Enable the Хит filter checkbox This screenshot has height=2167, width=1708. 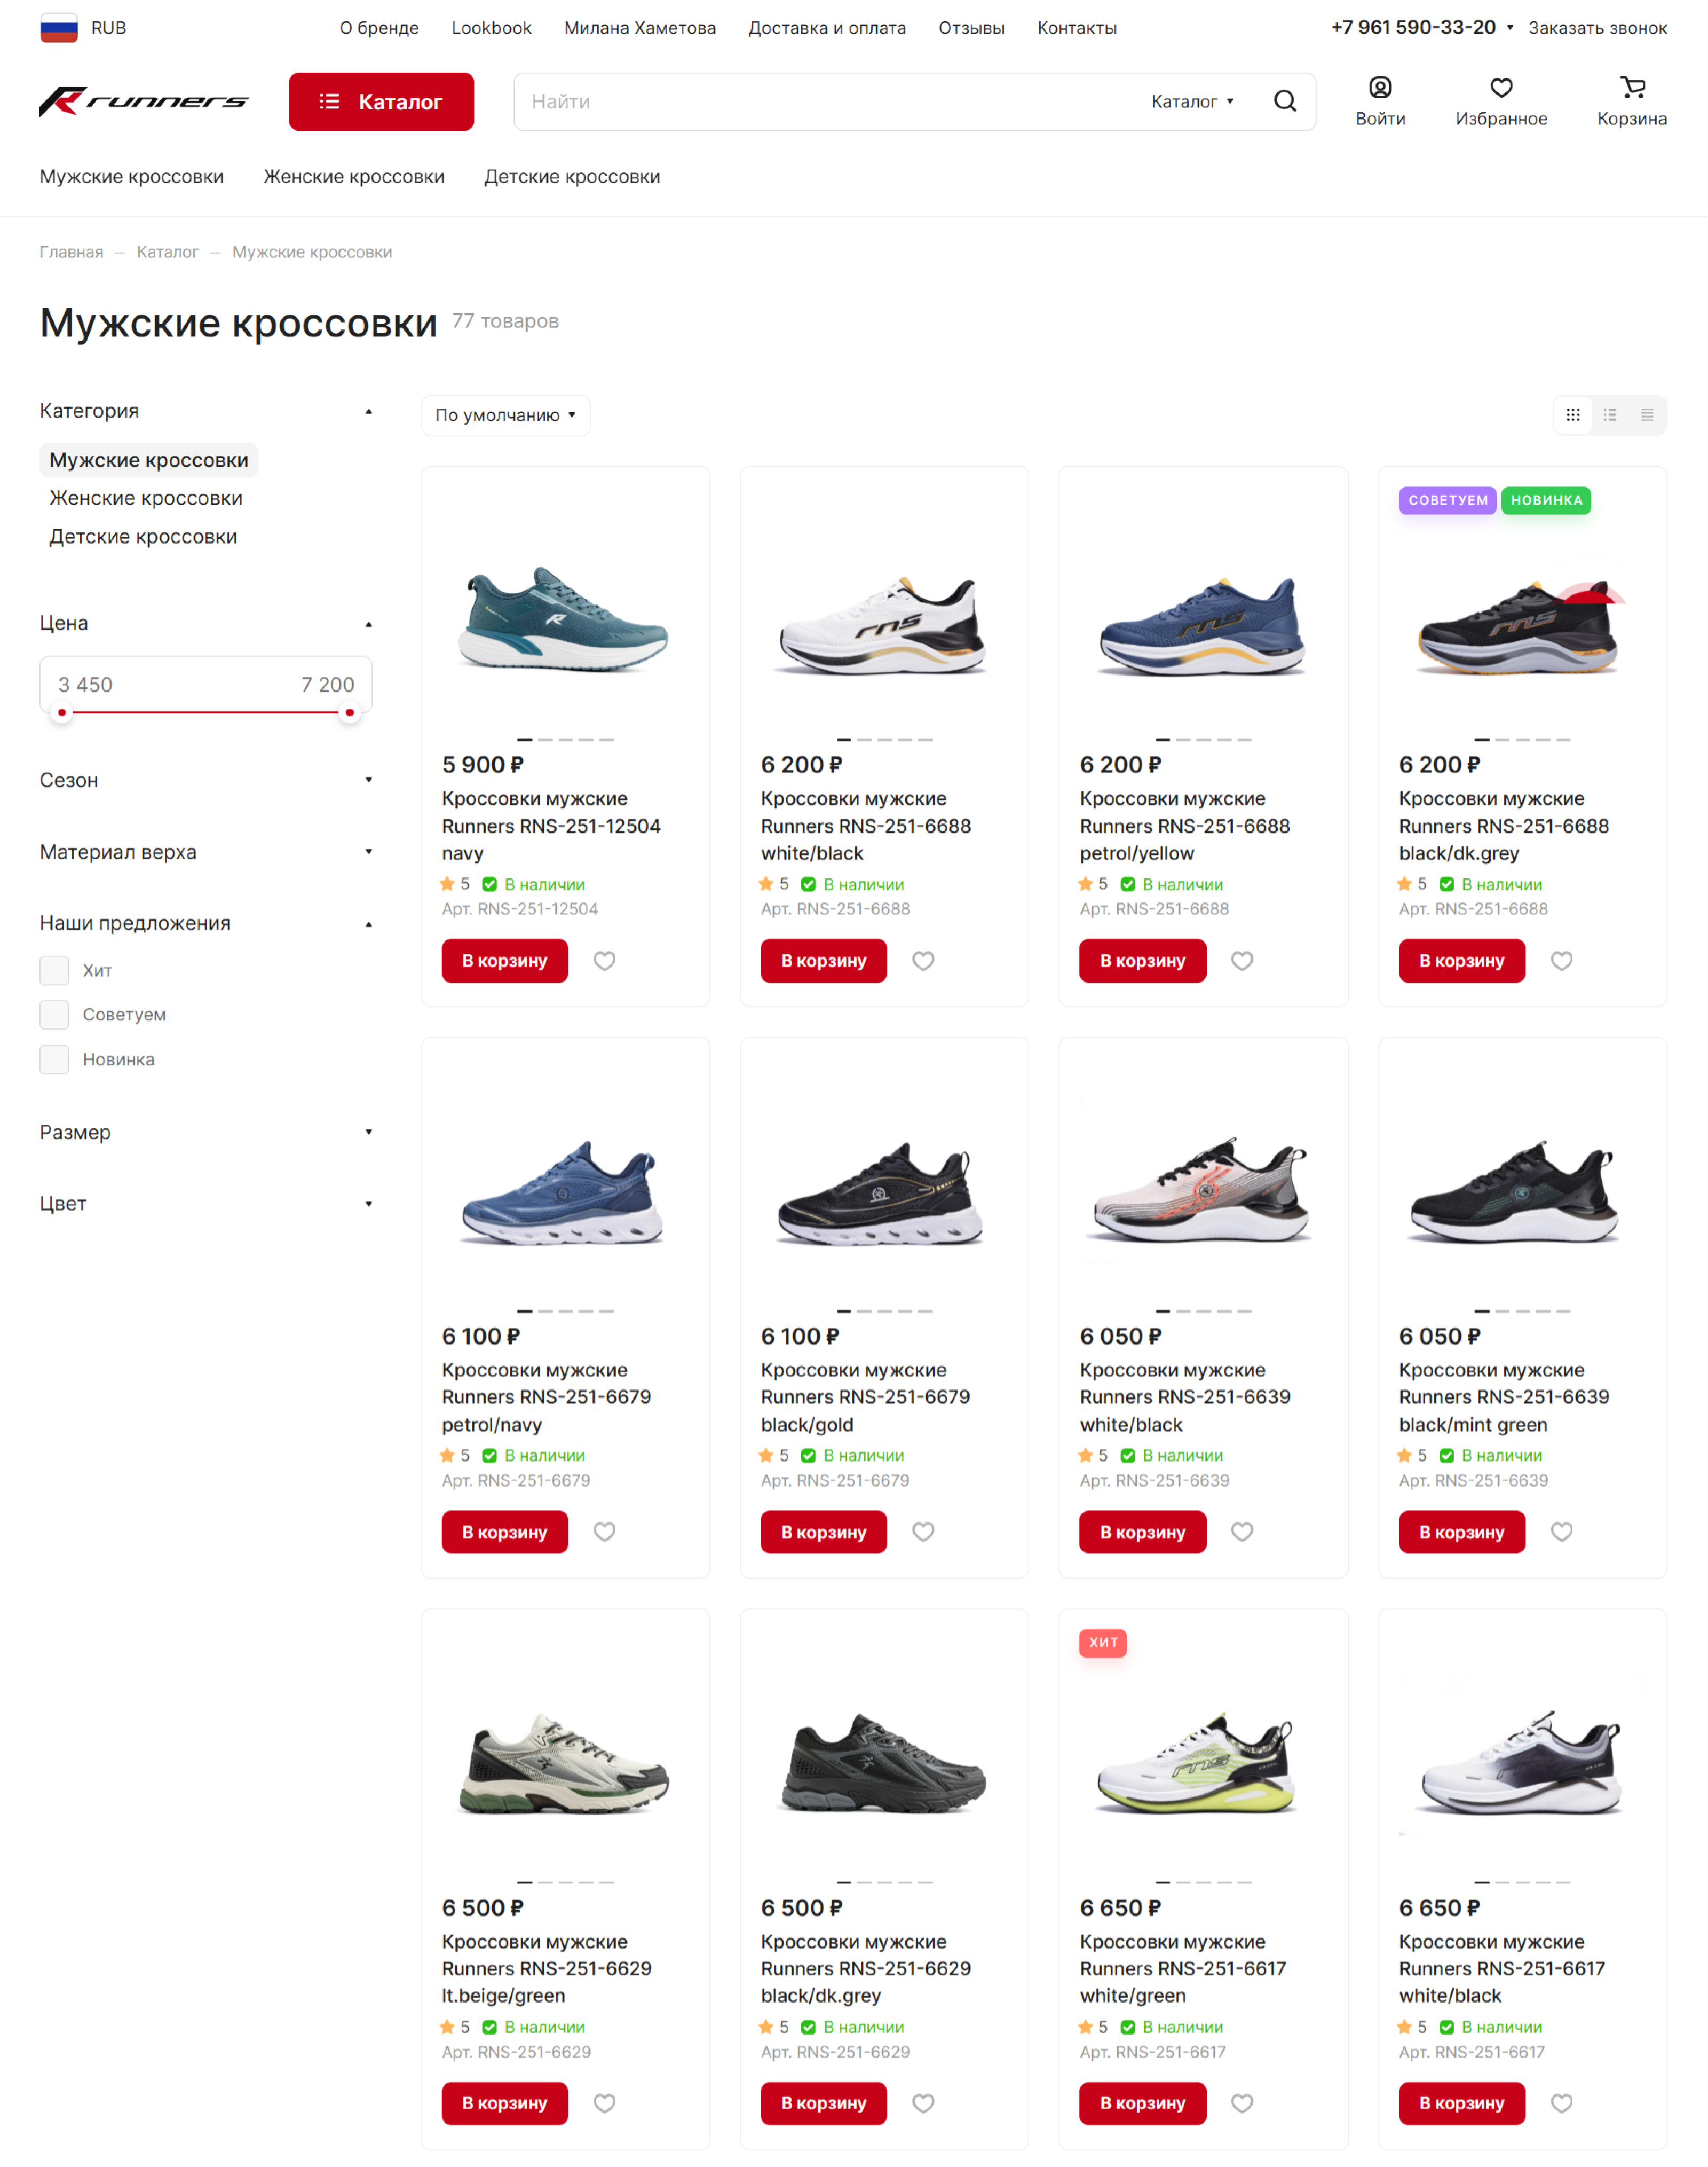(55, 970)
